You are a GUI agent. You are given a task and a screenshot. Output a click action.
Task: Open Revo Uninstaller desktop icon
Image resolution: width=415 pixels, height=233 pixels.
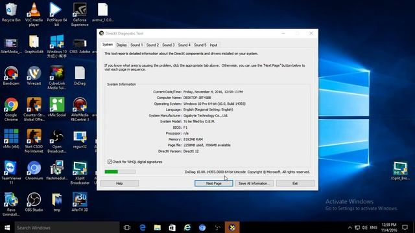pos(11,205)
